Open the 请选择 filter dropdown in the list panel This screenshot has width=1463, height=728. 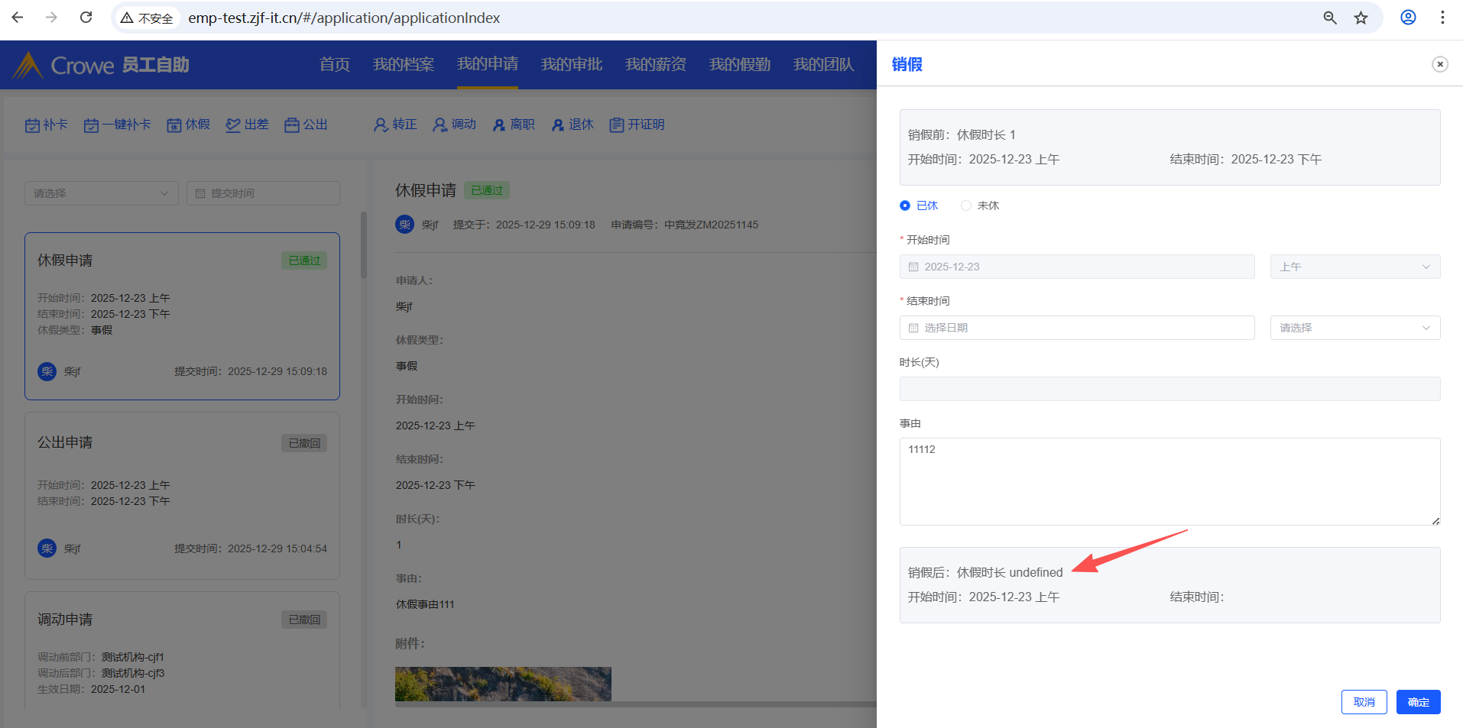(x=102, y=193)
